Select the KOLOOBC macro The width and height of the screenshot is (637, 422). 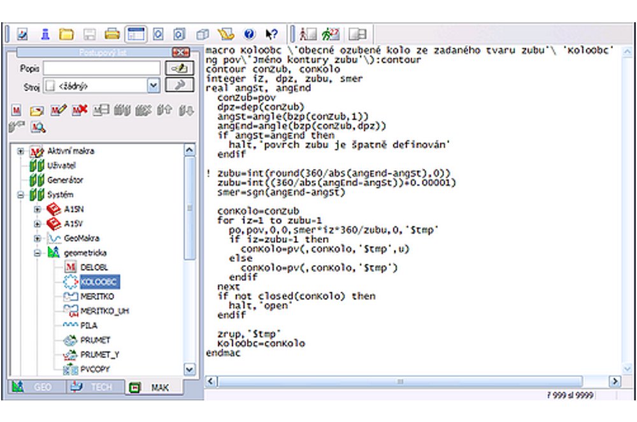[99, 282]
